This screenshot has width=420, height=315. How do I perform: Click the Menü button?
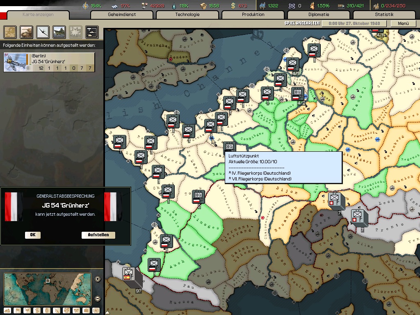click(403, 23)
